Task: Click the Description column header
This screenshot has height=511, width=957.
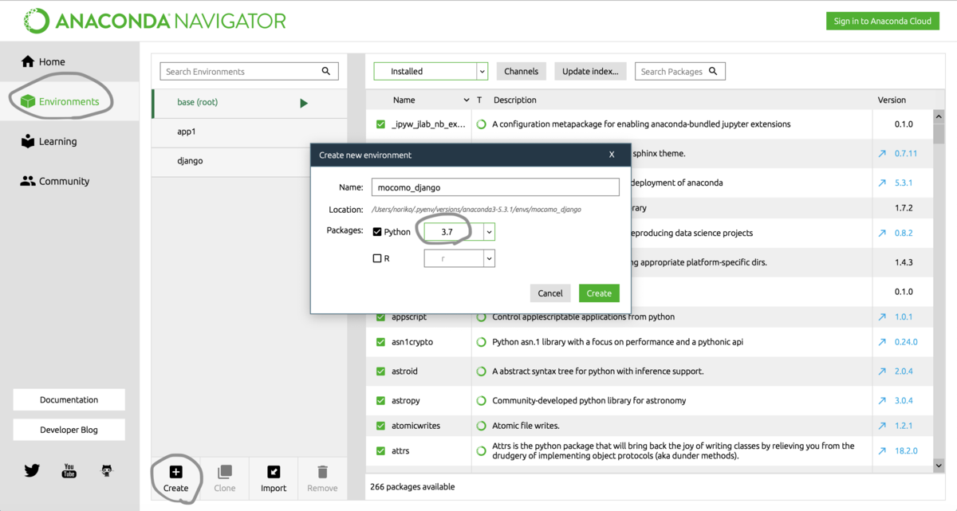Action: tap(515, 100)
